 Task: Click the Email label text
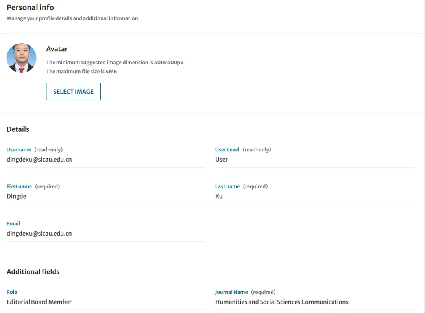click(x=13, y=223)
